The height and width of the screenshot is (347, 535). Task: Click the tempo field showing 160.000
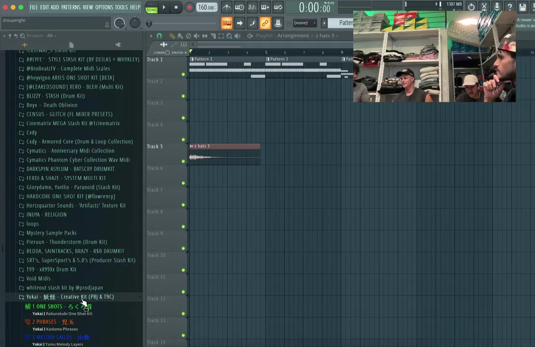pos(207,7)
